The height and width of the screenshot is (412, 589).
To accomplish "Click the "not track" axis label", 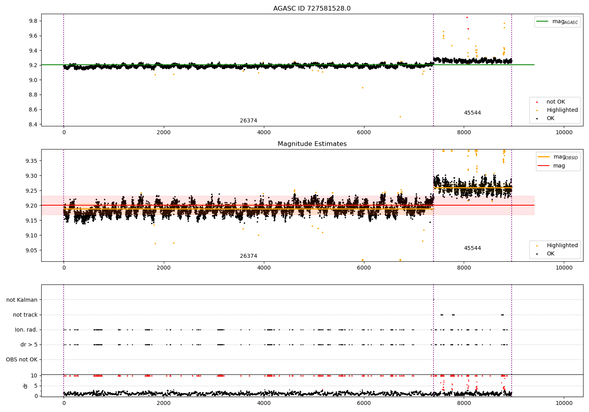I will coord(25,315).
